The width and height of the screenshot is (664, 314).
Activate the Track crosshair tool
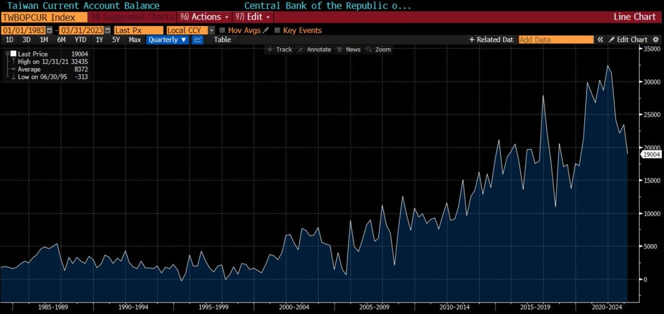coord(279,50)
